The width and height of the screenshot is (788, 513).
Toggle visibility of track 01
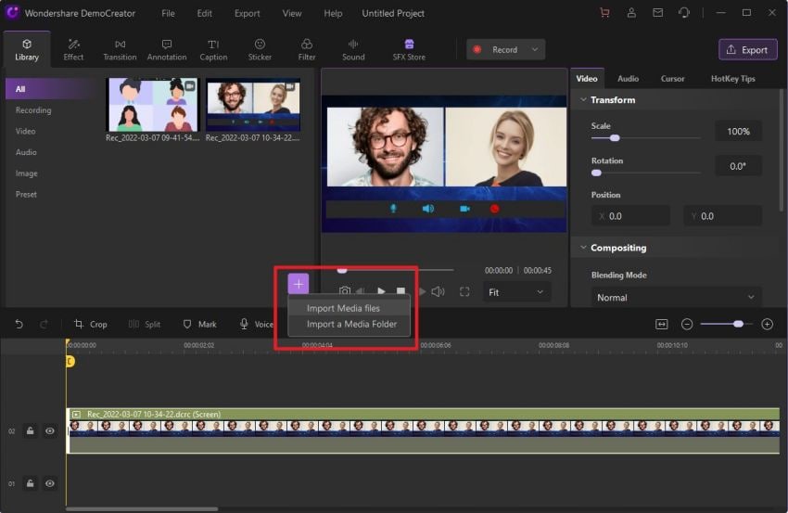point(50,483)
